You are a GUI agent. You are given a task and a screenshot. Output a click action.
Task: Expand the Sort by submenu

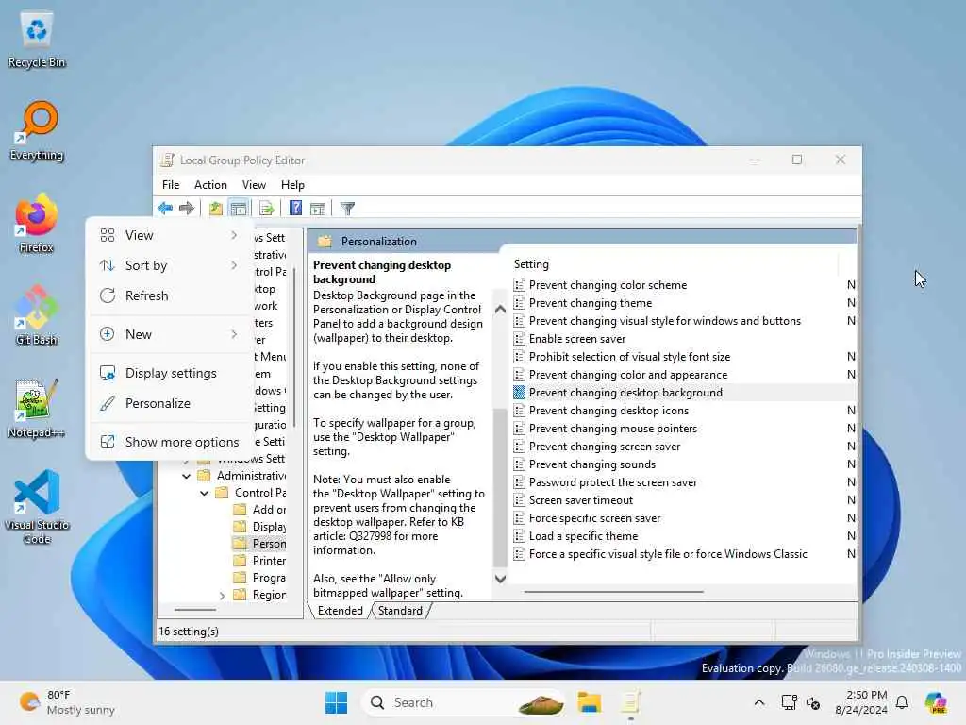pos(168,265)
